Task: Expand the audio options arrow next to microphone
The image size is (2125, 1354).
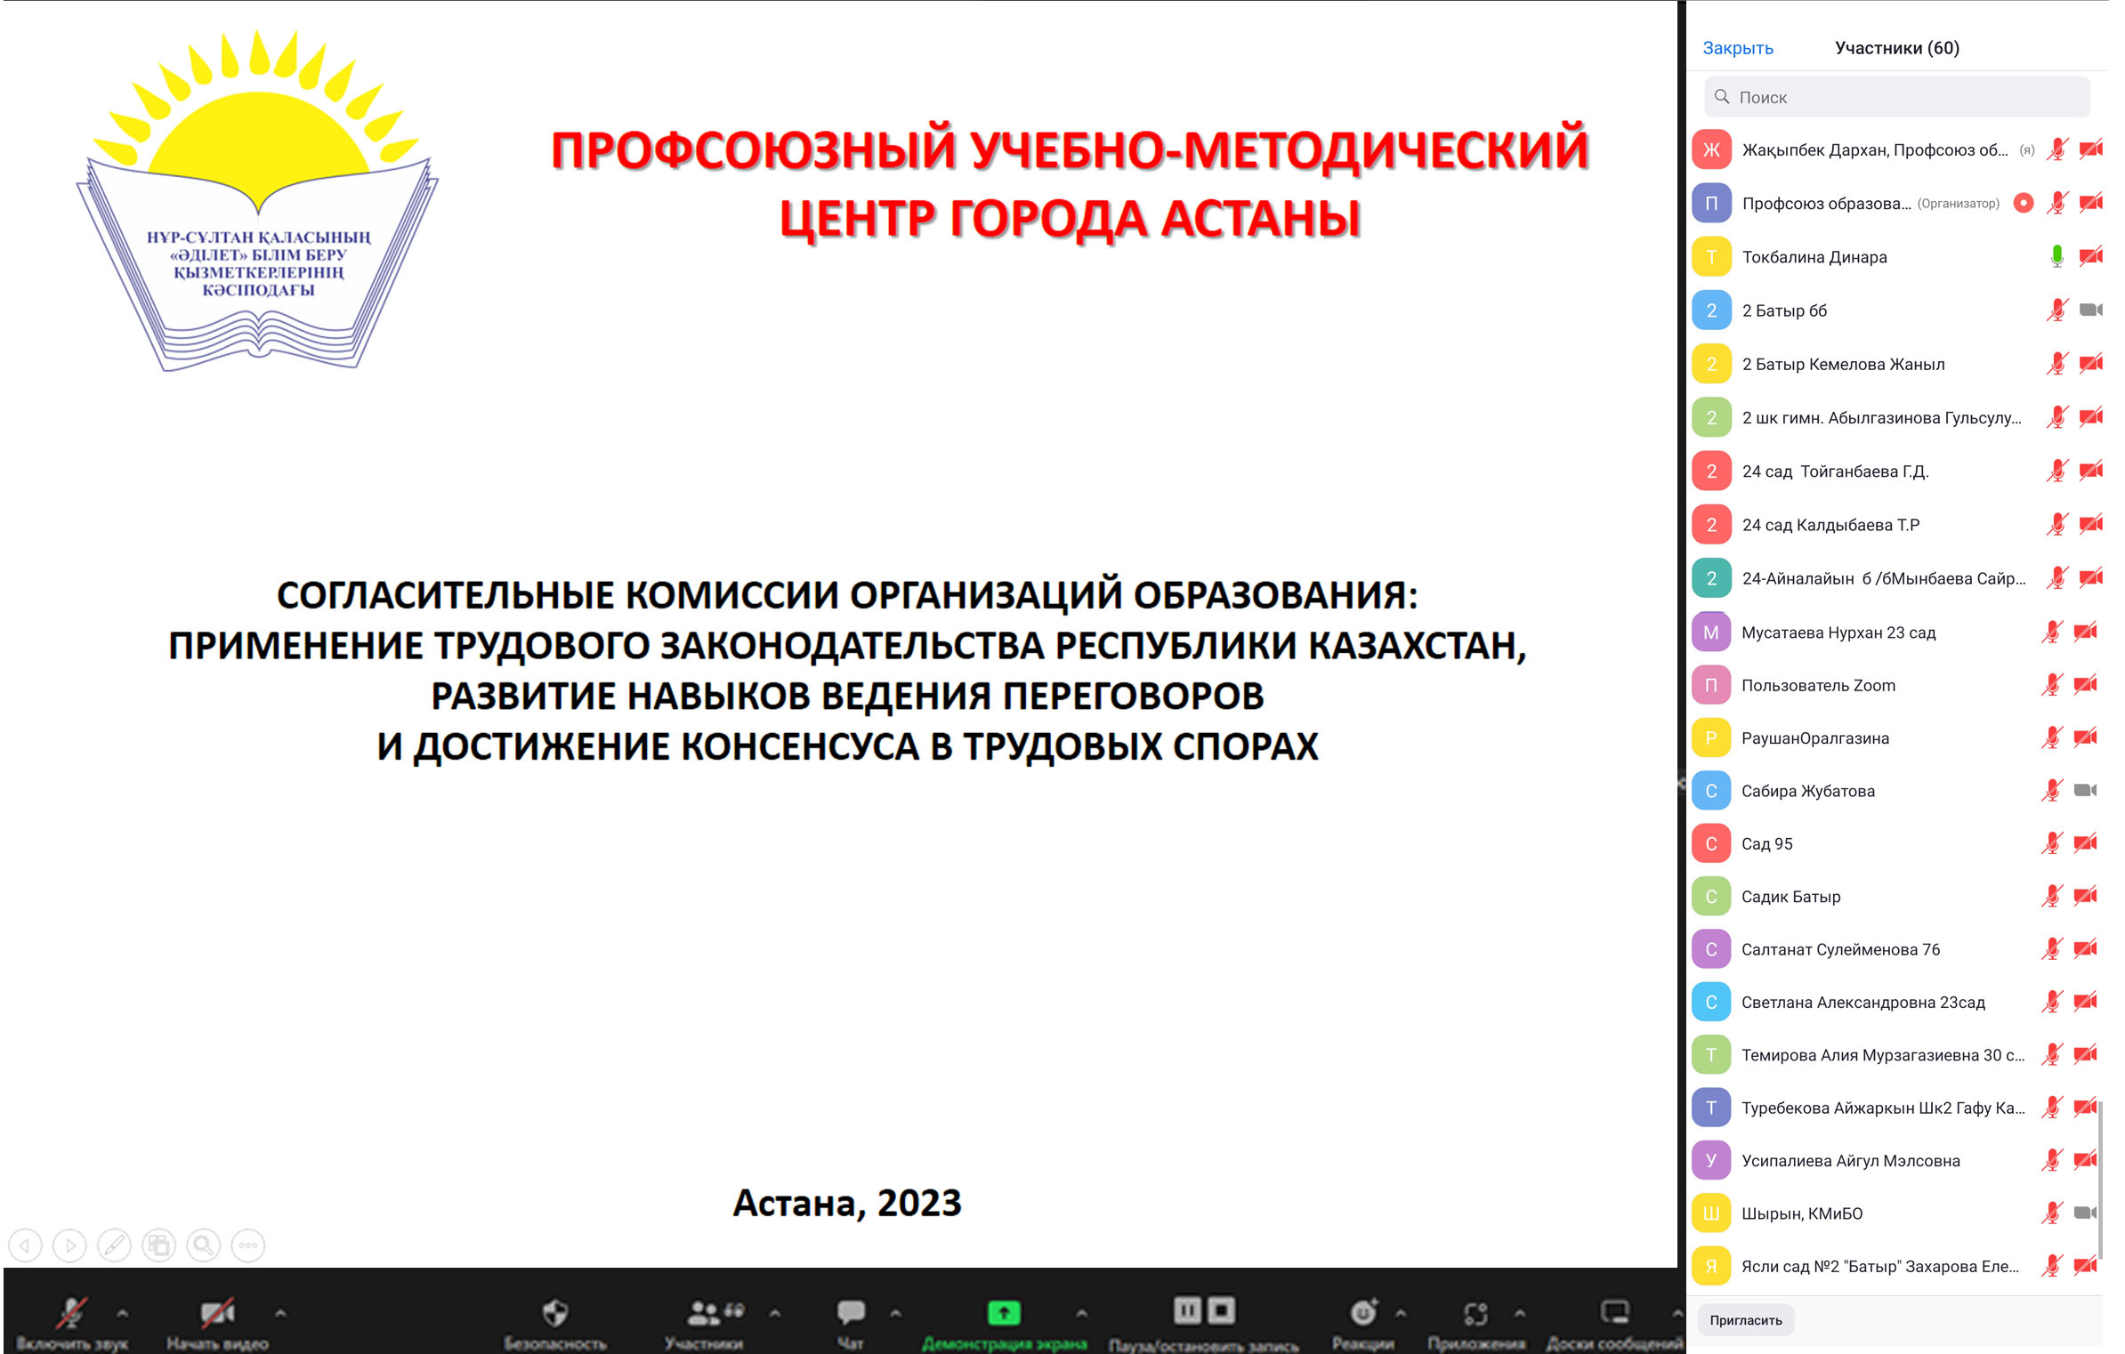Action: click(122, 1312)
